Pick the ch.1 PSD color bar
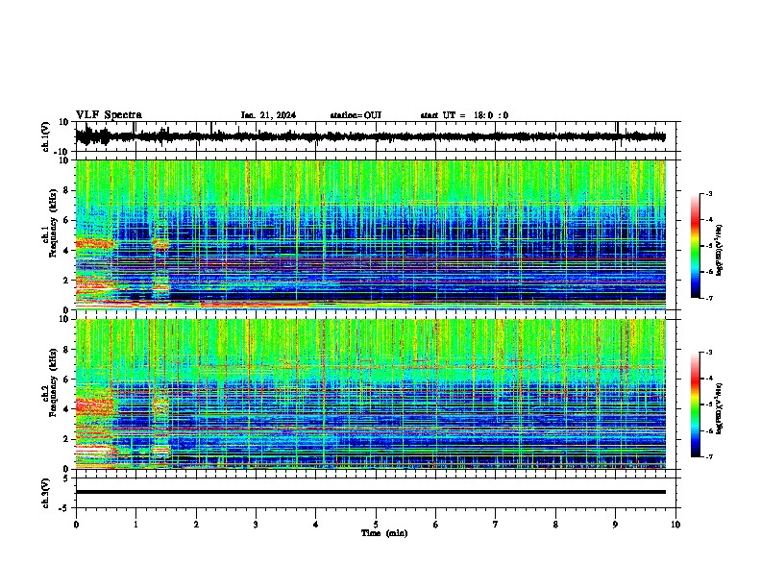The height and width of the screenshot is (588, 761). (695, 246)
